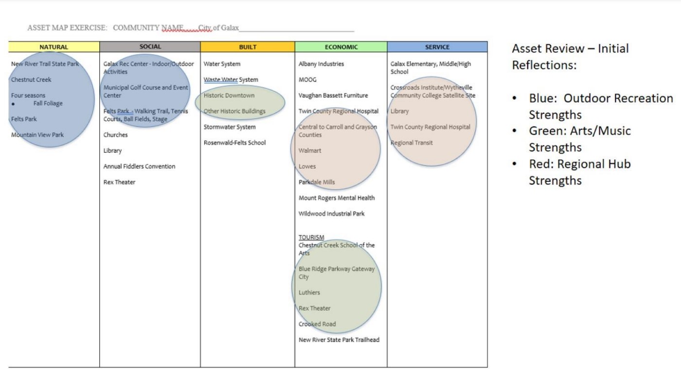
Task: Click the Luthiers entry under Tourism
Action: tap(309, 292)
